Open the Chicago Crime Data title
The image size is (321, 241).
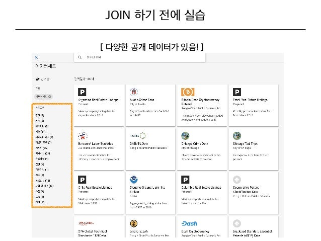point(195,144)
